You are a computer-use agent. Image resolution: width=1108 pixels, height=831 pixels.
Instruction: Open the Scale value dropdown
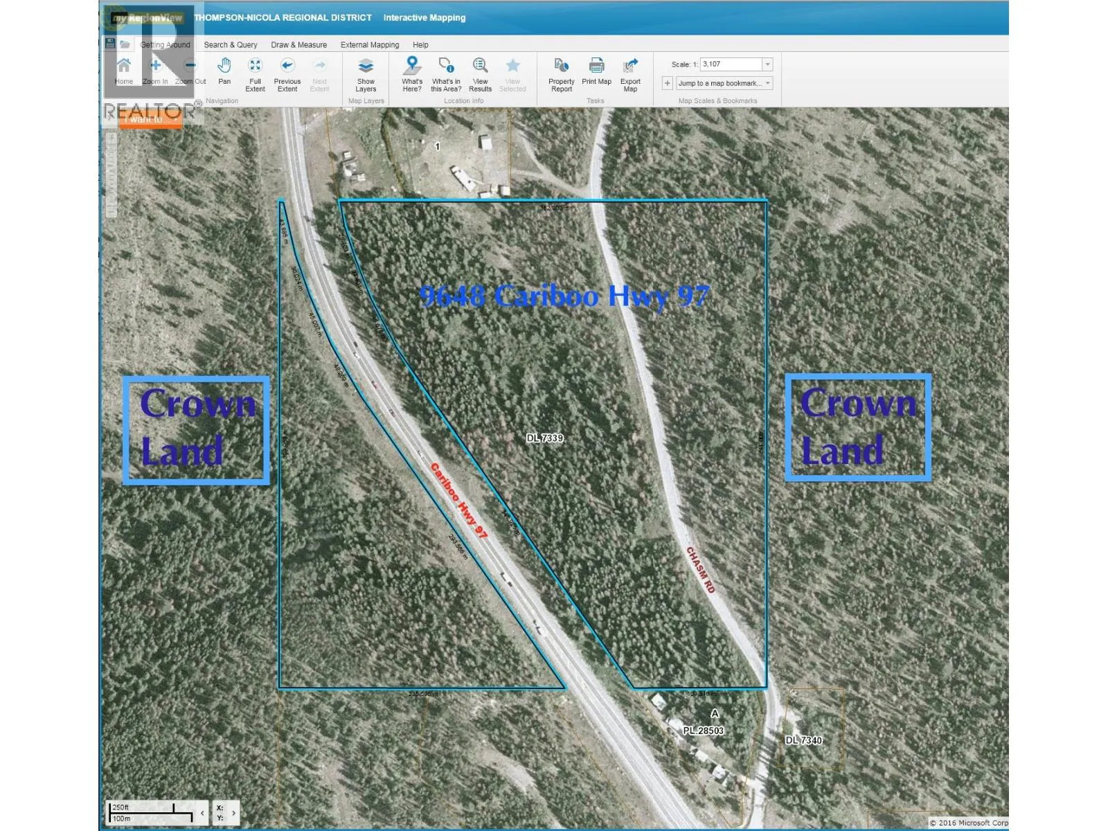pyautogui.click(x=767, y=64)
